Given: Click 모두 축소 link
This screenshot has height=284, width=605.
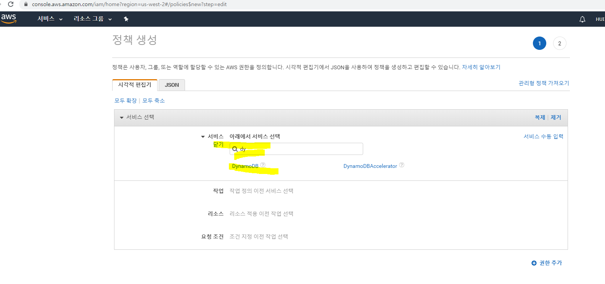Looking at the screenshot, I should (153, 101).
